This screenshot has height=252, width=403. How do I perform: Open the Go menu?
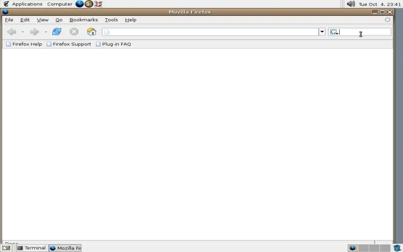[59, 20]
